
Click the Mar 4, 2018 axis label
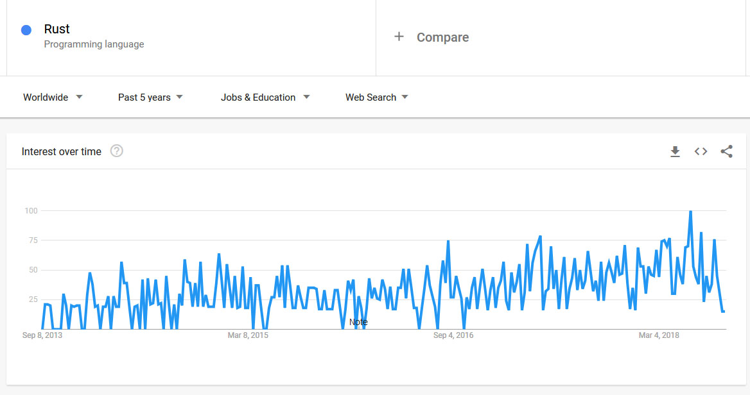click(x=659, y=335)
